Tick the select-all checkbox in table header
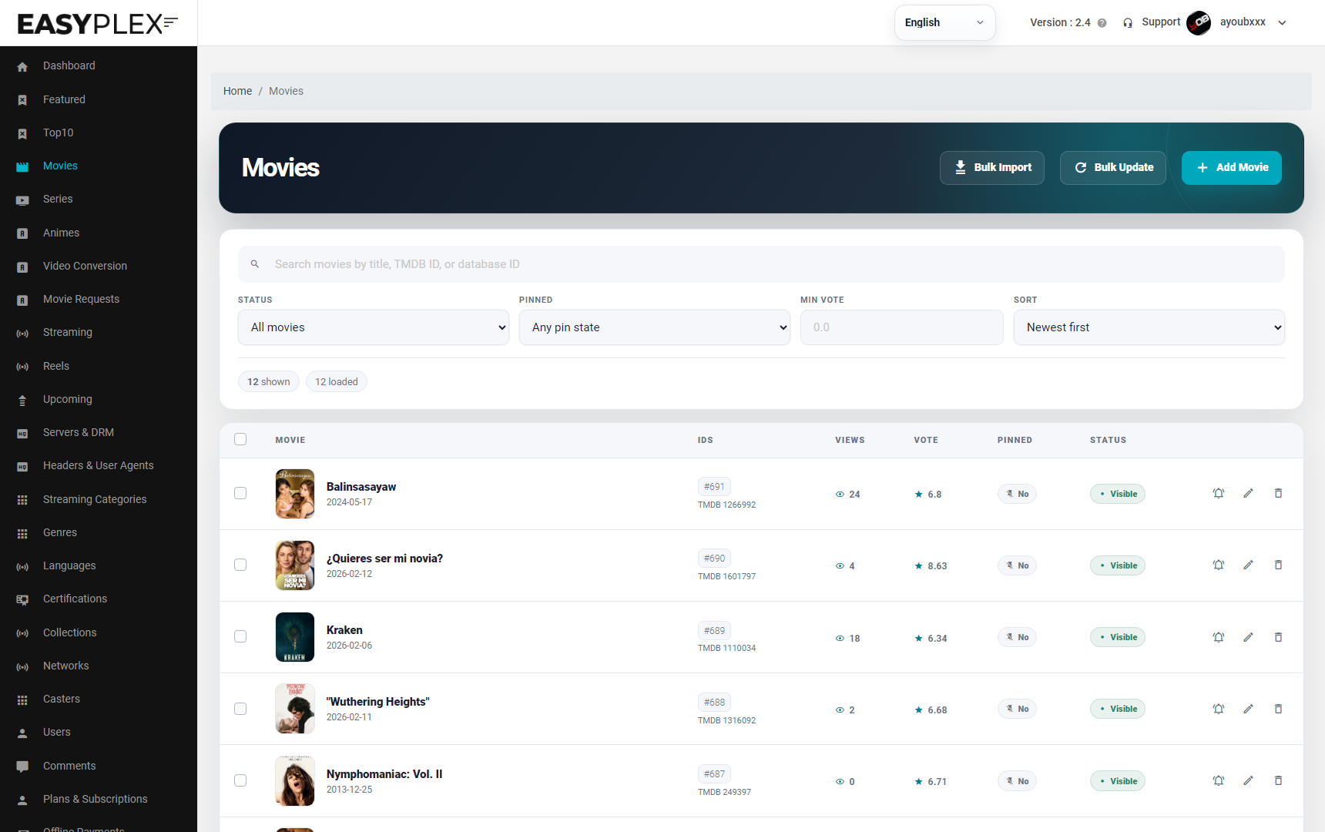Viewport: 1325px width, 832px height. click(240, 439)
